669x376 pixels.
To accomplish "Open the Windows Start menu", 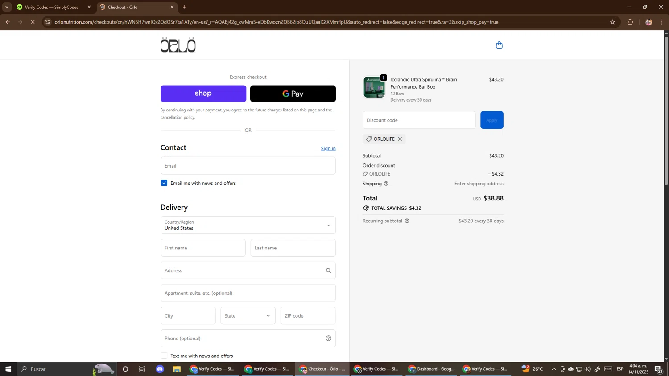I will 8,369.
